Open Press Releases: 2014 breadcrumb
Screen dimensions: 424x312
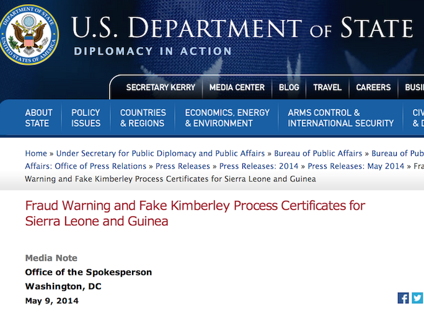coord(258,166)
